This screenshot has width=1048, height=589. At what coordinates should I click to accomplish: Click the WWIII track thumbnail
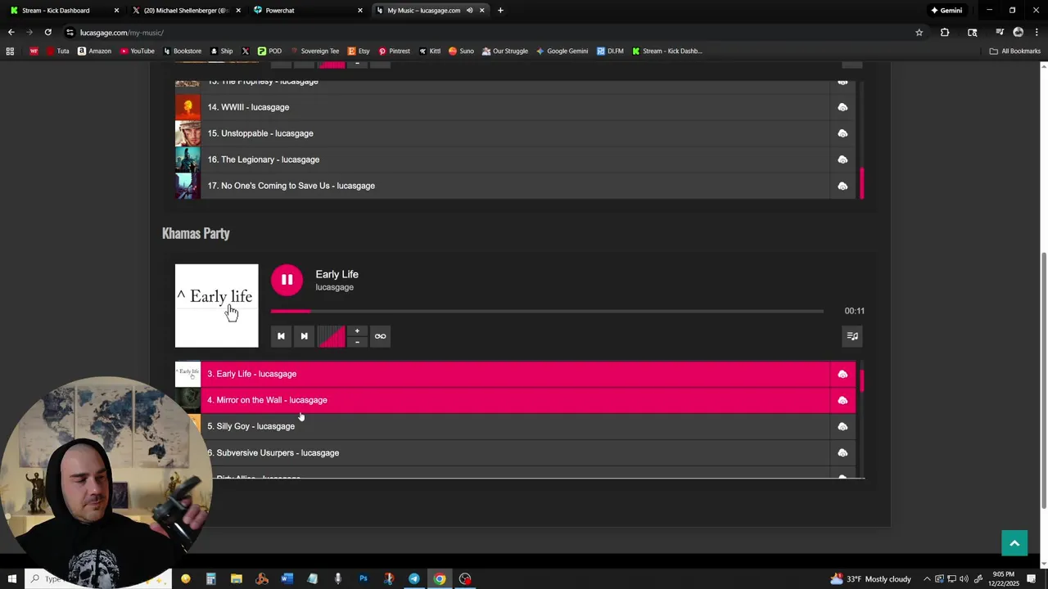tap(187, 107)
